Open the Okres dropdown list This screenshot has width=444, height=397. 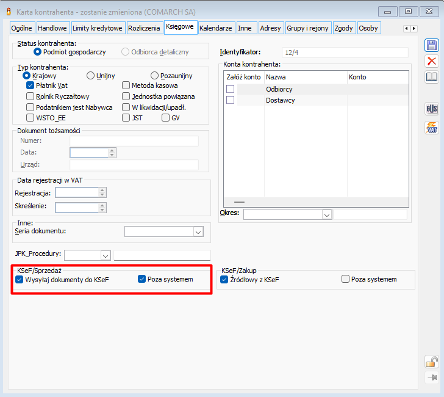pos(326,214)
